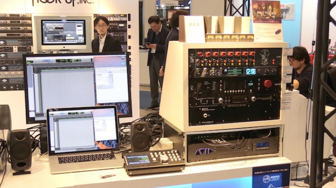336x188 pixels.
Task: Push the large red round button on the rack
Action: (268, 84)
